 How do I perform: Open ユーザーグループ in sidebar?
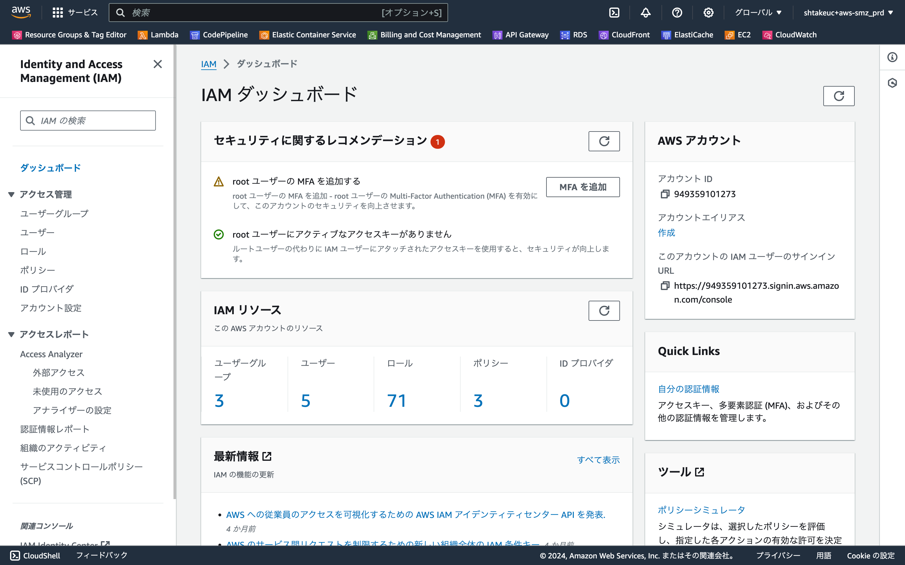(x=54, y=214)
